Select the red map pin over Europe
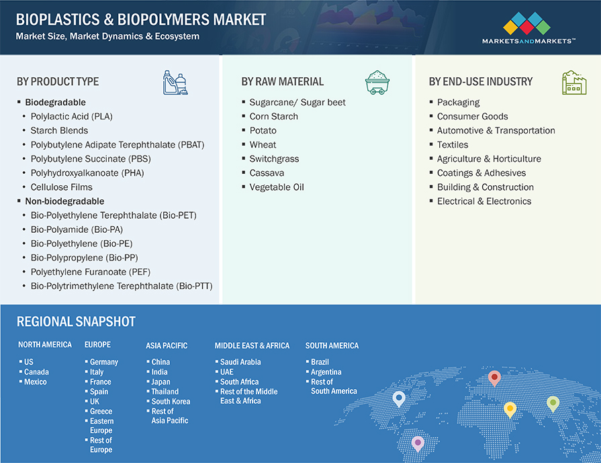Viewport: 601px width, 463px height. pos(494,378)
